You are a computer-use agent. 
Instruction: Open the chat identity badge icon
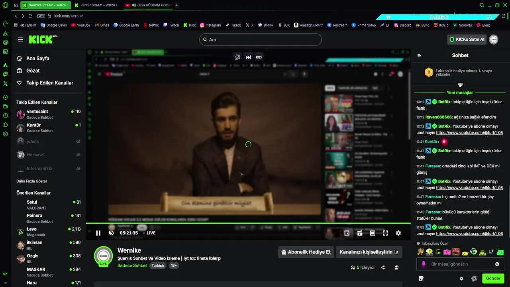point(474,279)
